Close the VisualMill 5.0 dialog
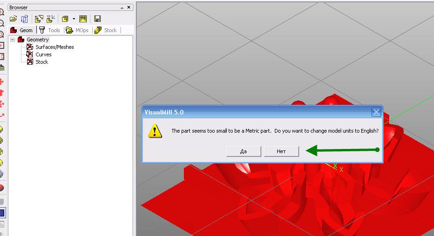 (376, 112)
